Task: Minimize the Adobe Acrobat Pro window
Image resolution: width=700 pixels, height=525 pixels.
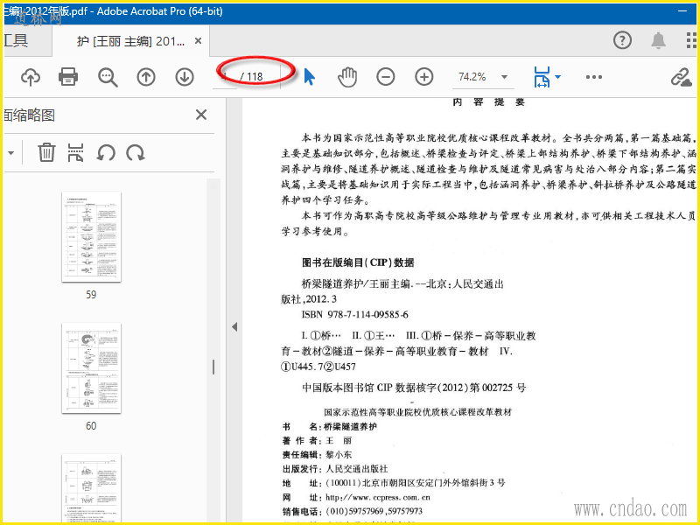Action: [x=682, y=11]
